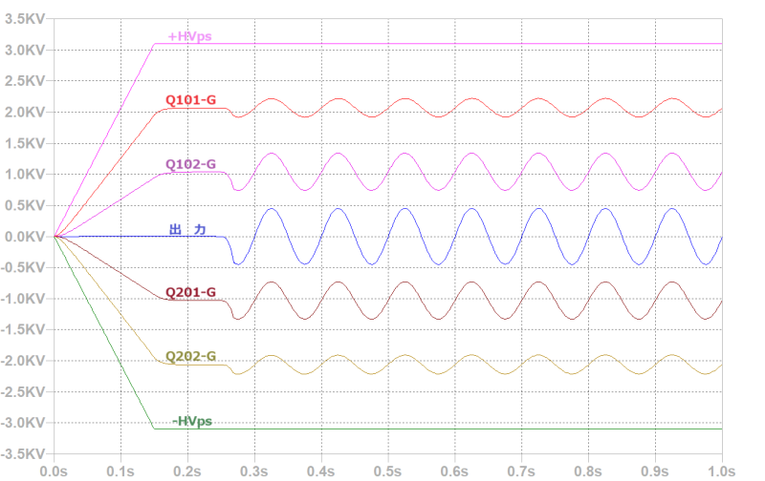Viewport: 765px width, 481px height.
Task: Click the 0.1s time axis label
Action: (x=120, y=471)
